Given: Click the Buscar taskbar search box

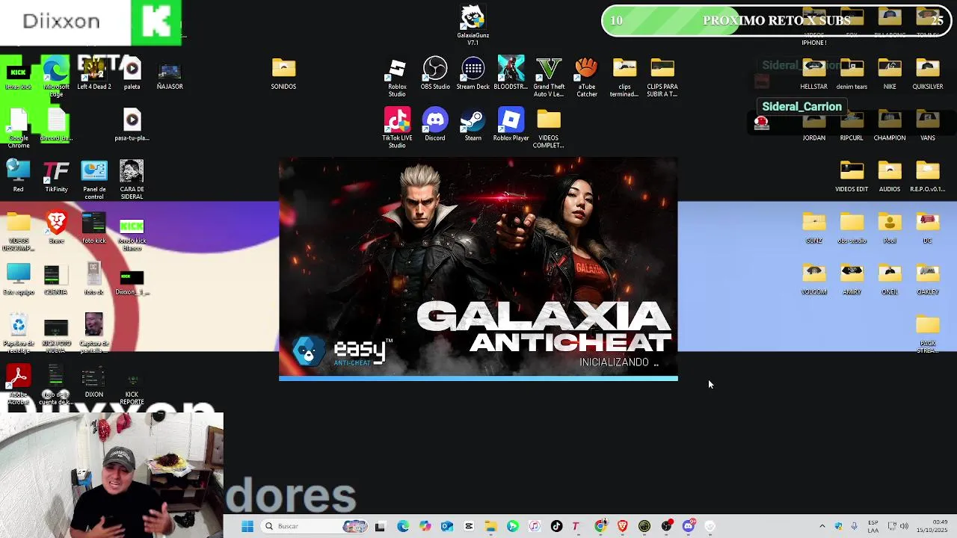Looking at the screenshot, I should [x=316, y=526].
